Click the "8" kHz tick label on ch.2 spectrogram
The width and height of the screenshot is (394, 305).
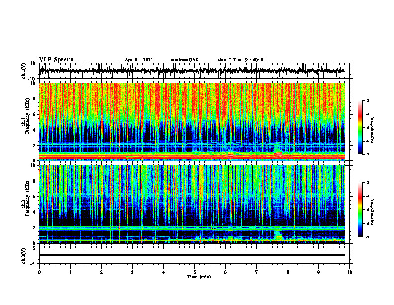pyautogui.click(x=34, y=181)
